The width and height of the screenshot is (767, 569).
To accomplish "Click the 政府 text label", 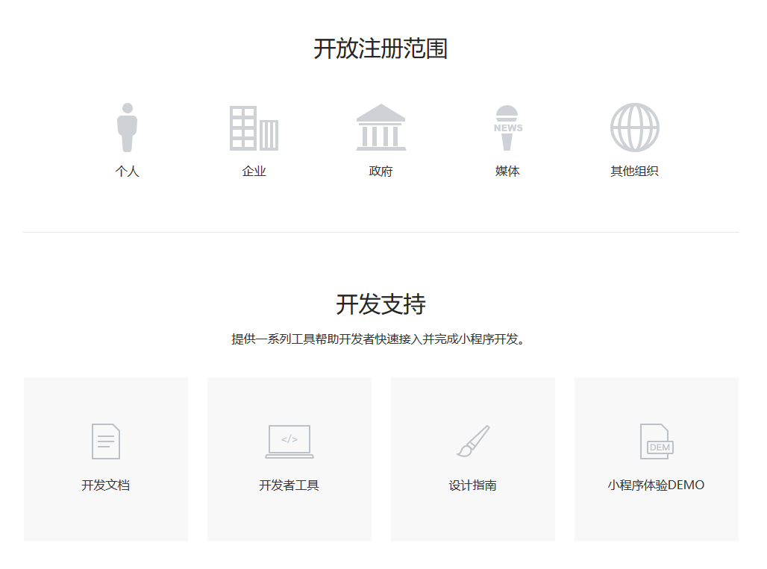I will [x=381, y=172].
